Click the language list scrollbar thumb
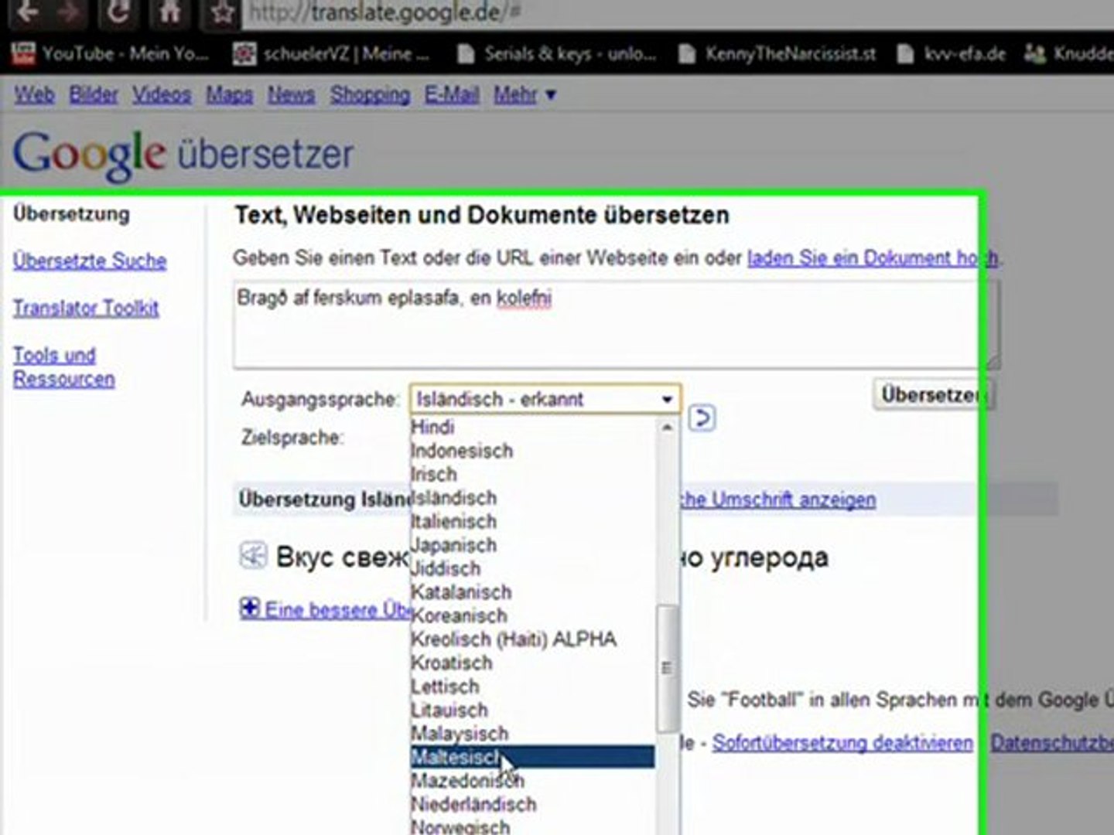 coord(667,669)
